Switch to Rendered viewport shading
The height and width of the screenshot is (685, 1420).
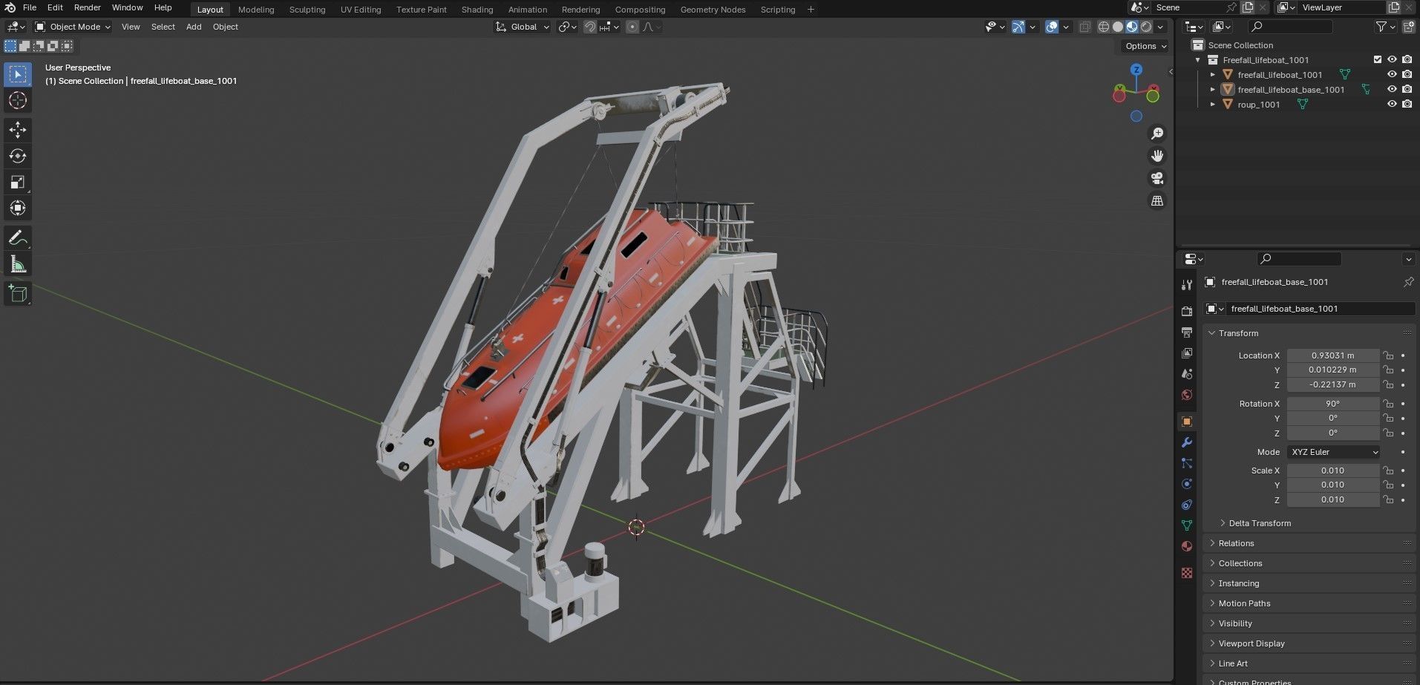coord(1146,27)
